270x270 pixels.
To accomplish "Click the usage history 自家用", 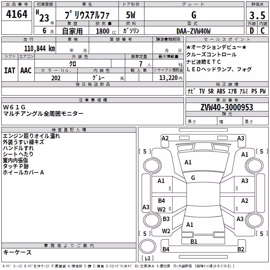I will coord(72,31).
